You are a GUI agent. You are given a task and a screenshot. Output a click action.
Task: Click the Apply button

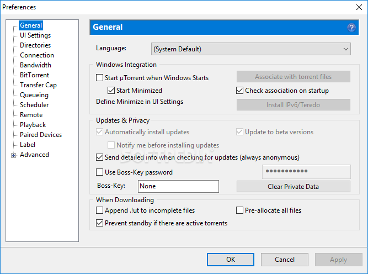[x=339, y=260]
